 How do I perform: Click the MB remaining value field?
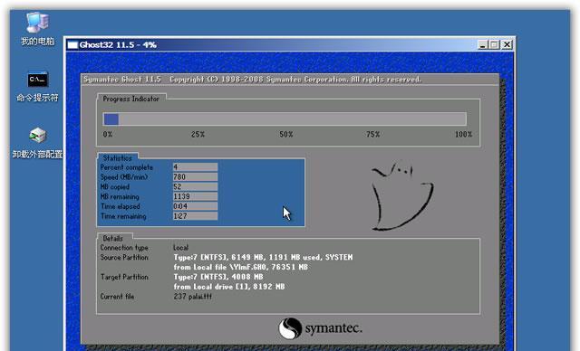point(195,196)
